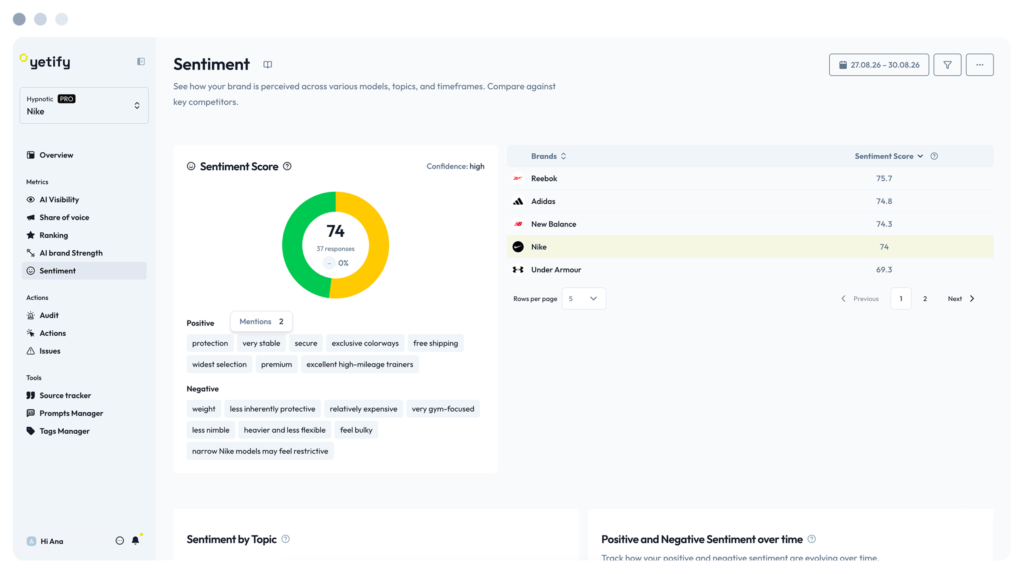Click the 'very stable' positive tag
The height and width of the screenshot is (574, 1023).
[261, 343]
